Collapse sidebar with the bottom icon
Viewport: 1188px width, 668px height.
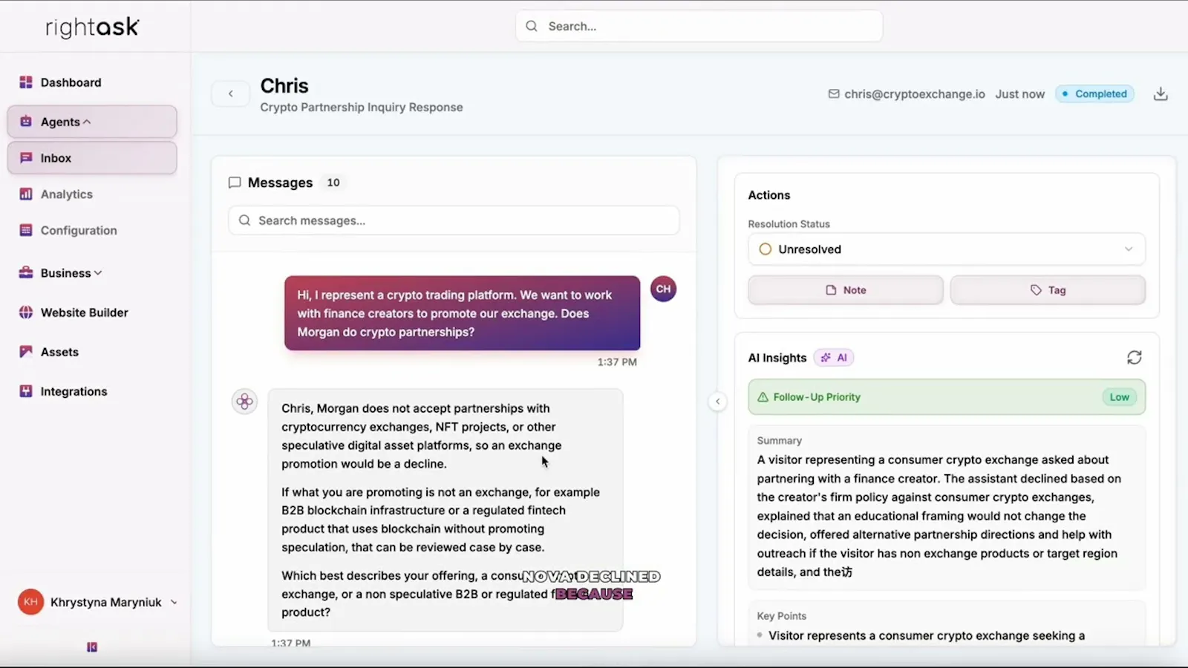[x=92, y=647]
